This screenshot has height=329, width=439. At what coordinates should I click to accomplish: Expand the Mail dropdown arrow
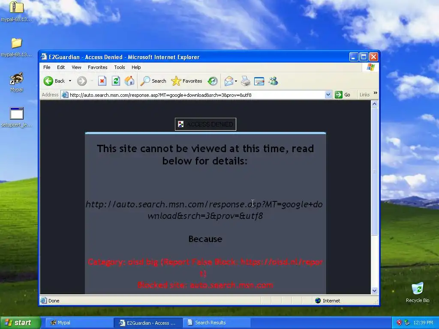coord(236,81)
